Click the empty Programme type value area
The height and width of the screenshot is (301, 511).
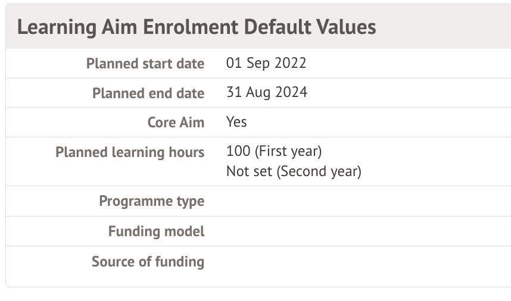[x=357, y=201]
